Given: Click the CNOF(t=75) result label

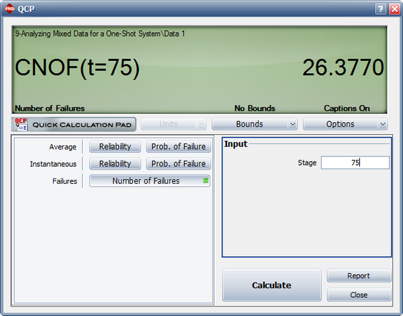Looking at the screenshot, I should (x=77, y=68).
